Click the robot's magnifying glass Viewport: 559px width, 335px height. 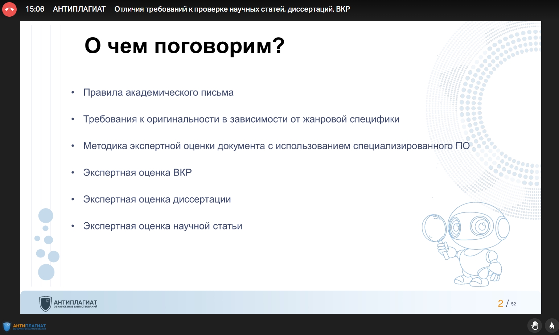(x=434, y=228)
